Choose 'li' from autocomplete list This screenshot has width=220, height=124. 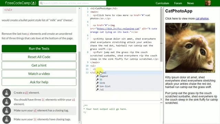point(129,80)
